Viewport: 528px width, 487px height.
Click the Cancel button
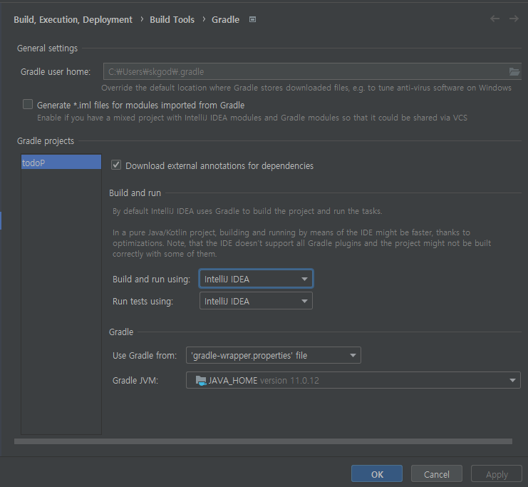(x=436, y=474)
